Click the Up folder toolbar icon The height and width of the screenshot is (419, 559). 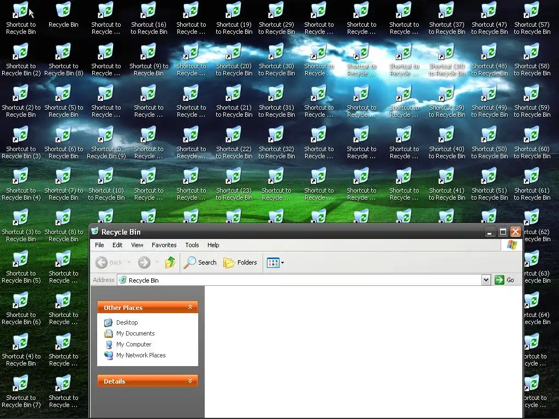pyautogui.click(x=170, y=262)
